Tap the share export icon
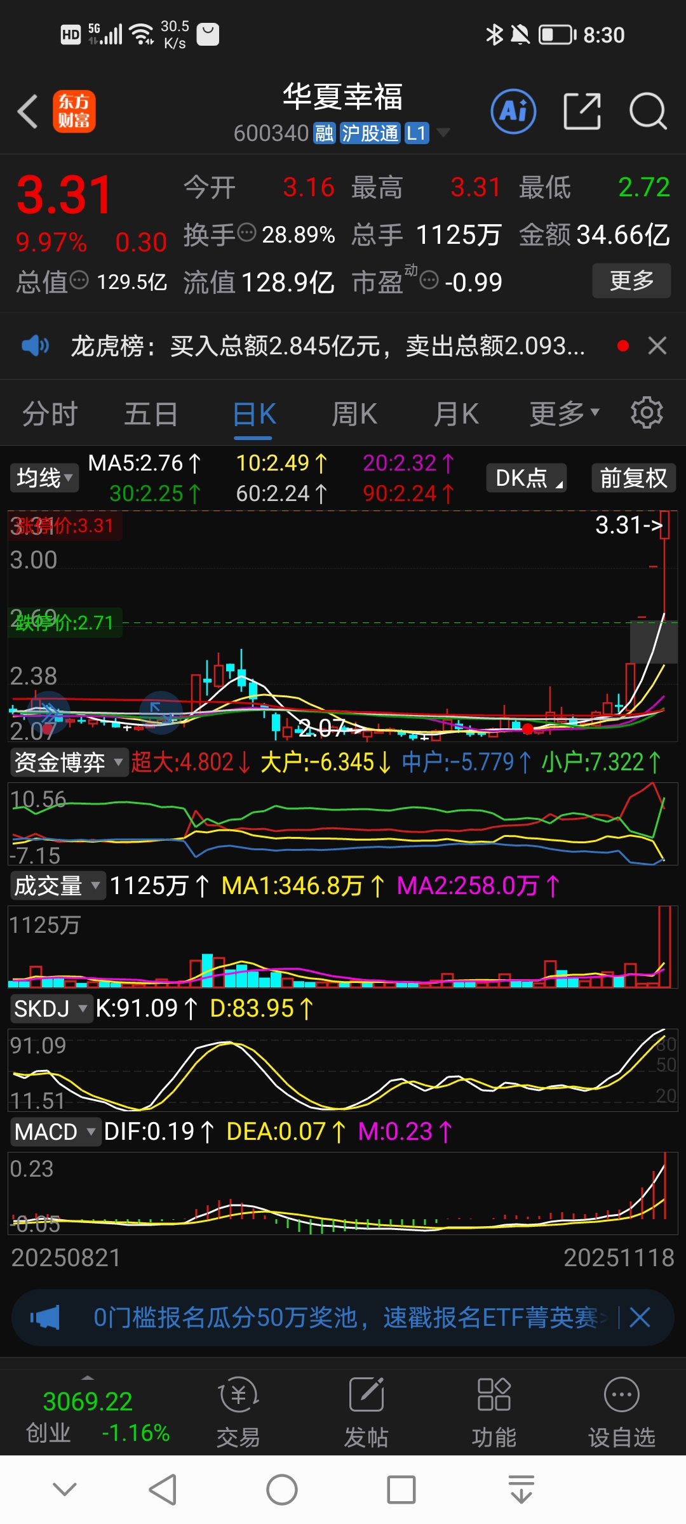The width and height of the screenshot is (686, 1524). click(582, 112)
